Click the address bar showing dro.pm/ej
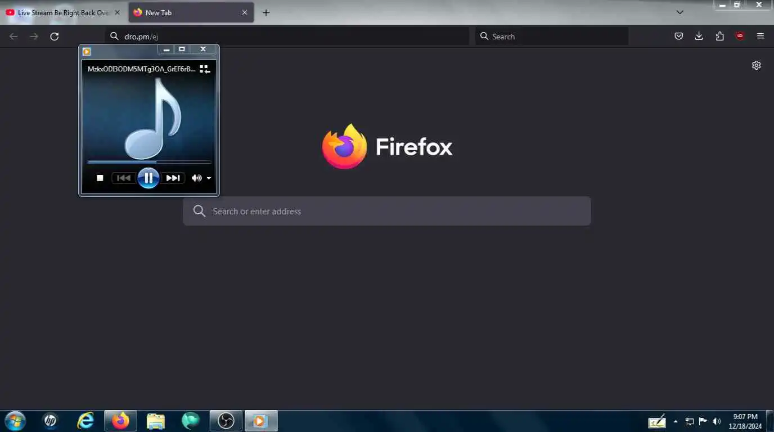The height and width of the screenshot is (432, 774). pos(287,37)
